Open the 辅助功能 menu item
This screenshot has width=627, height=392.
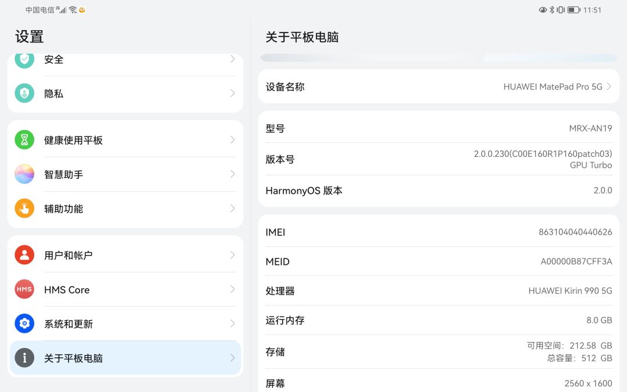125,208
